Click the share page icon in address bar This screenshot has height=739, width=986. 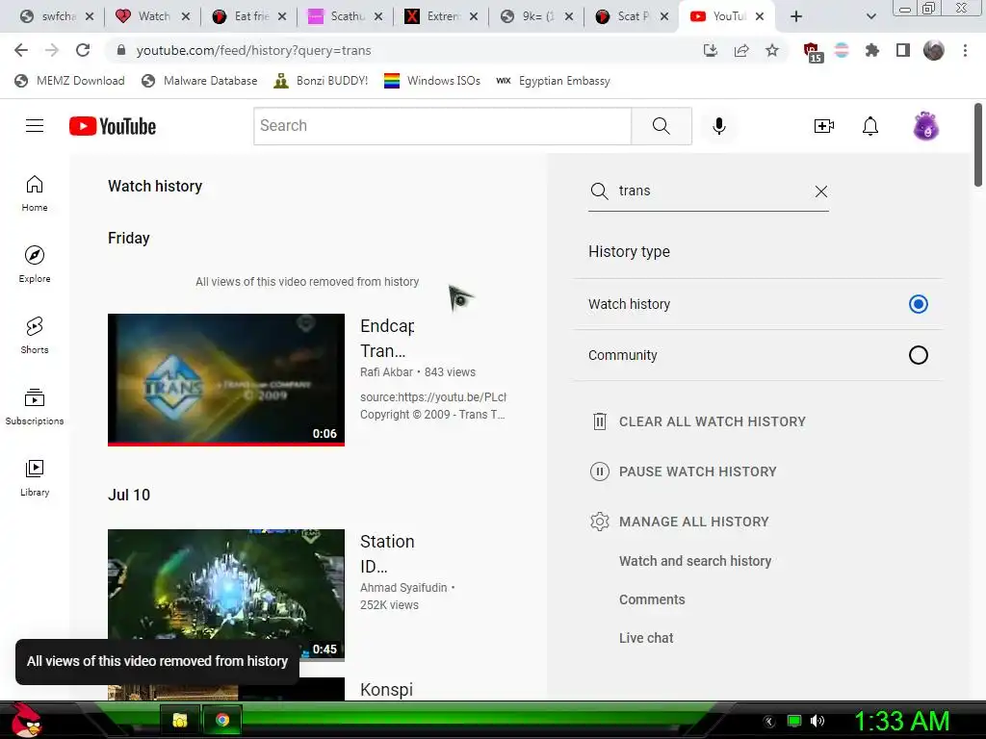tap(741, 50)
